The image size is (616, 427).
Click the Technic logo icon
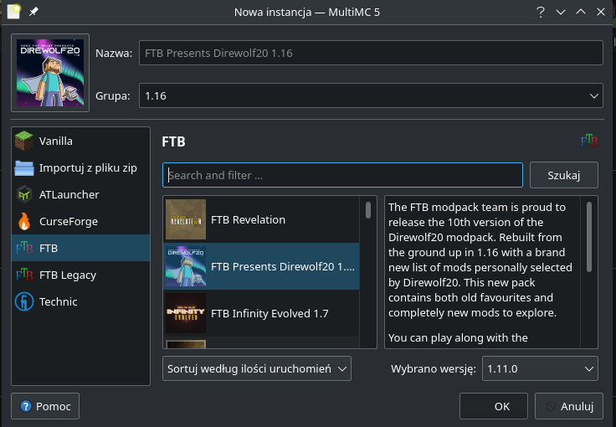(x=24, y=301)
